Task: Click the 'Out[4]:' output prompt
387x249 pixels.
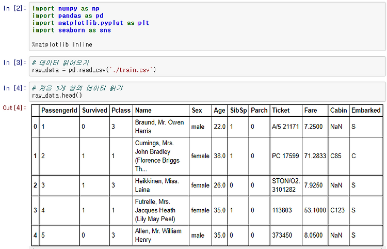Action: click(x=14, y=107)
